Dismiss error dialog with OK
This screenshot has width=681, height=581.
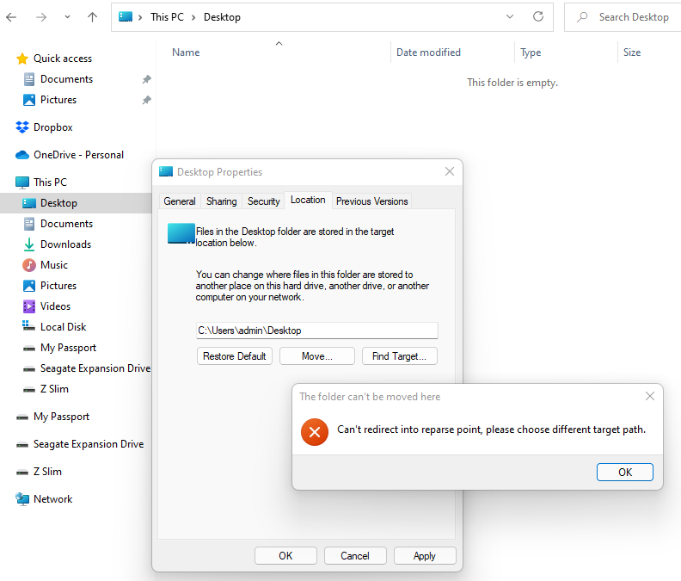point(625,473)
